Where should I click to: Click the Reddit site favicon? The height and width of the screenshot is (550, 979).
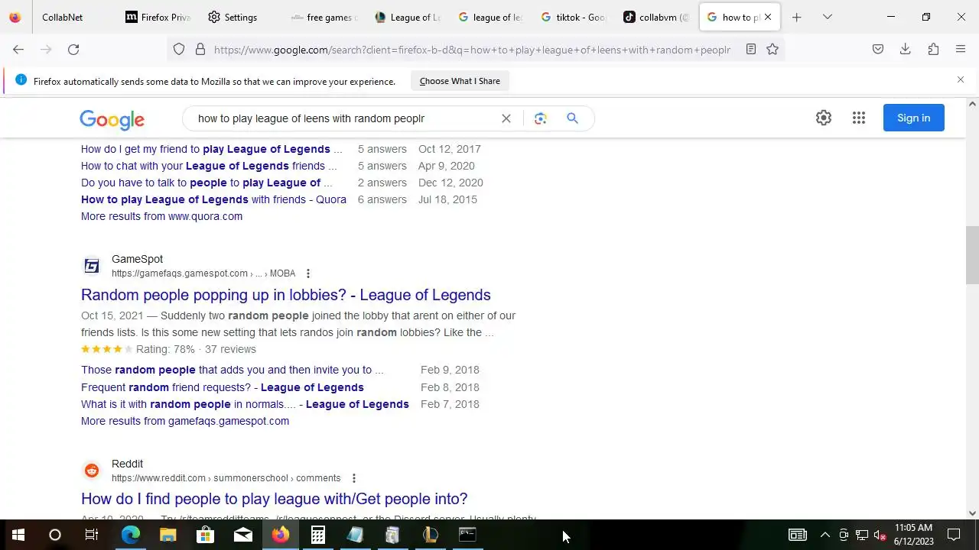click(92, 471)
